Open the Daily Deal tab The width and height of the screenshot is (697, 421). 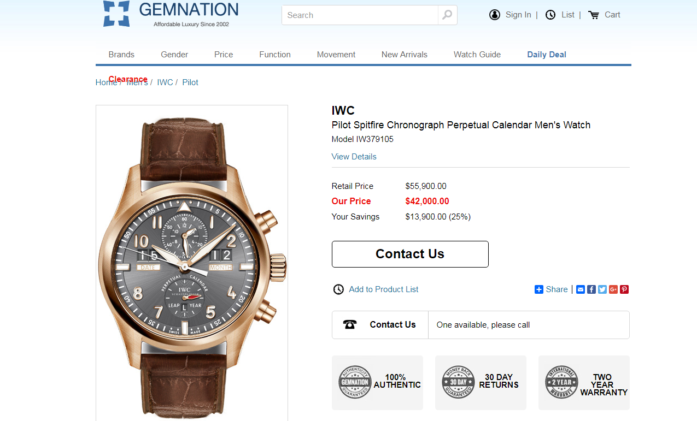547,55
